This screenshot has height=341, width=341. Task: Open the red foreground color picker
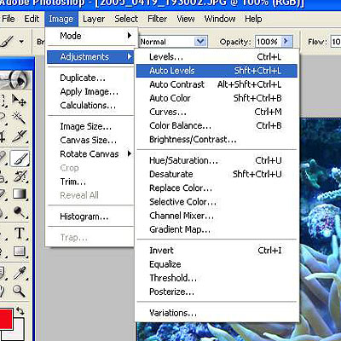coord(6,318)
